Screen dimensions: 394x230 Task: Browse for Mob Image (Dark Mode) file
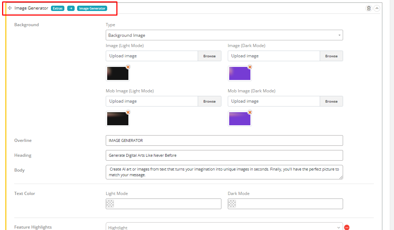tap(331, 101)
